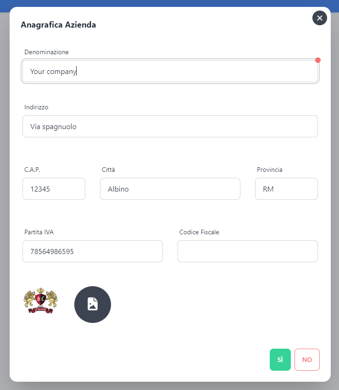Click the red dot indicator on Denominazione
Screen dimensions: 339x390
tap(318, 60)
